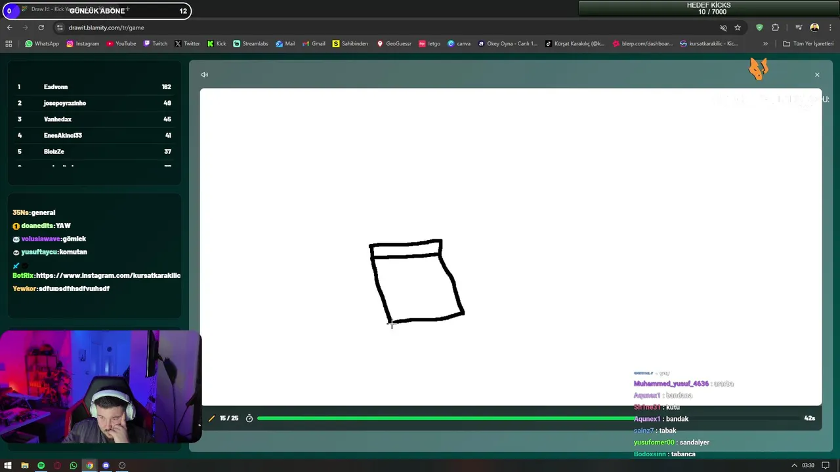Click the doanedits chat message
Viewport: 840px width, 472px height.
click(41, 226)
